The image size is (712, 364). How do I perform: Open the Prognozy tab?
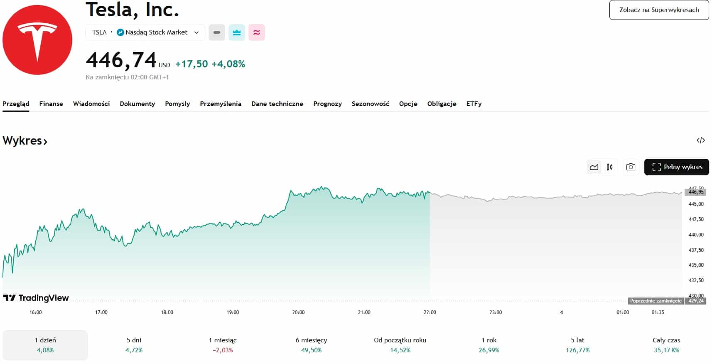327,104
